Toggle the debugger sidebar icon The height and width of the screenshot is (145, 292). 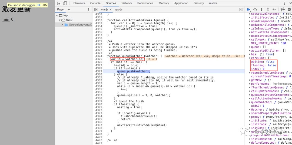241,9
